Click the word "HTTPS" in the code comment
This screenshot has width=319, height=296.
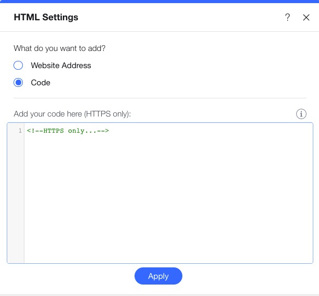click(54, 130)
